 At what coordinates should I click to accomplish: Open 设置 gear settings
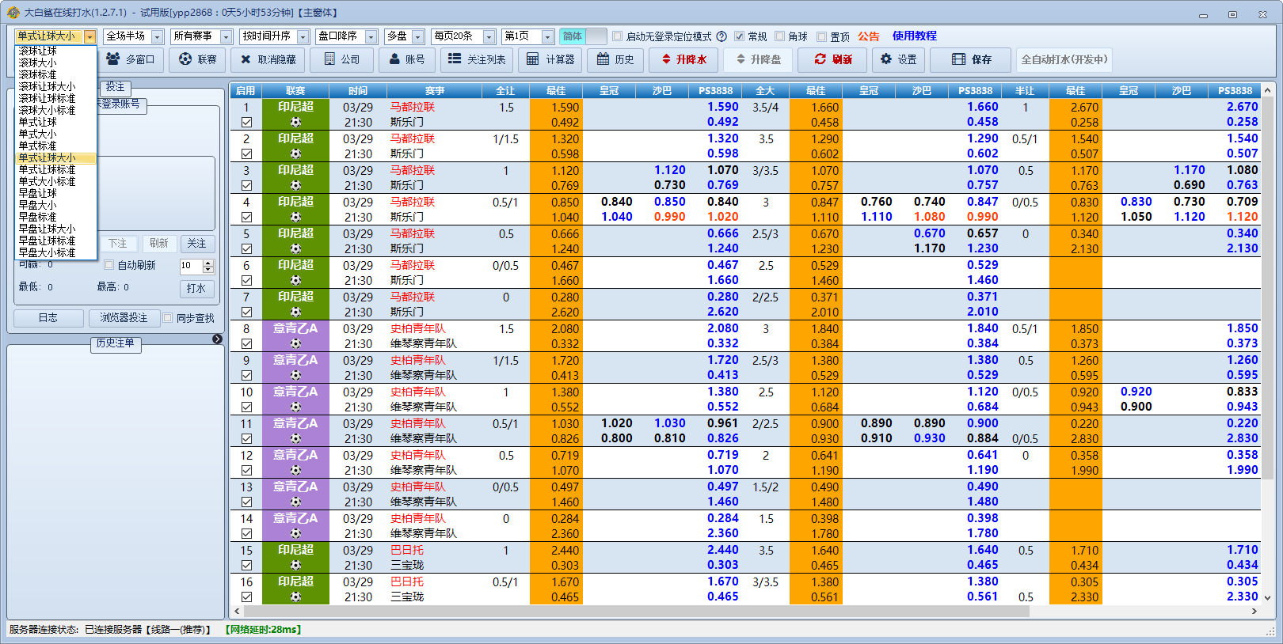point(898,59)
